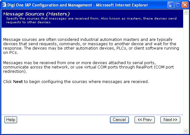Click the paragraph mentioning RealPort COM redirection
This screenshot has width=190, height=135.
(x=90, y=67)
